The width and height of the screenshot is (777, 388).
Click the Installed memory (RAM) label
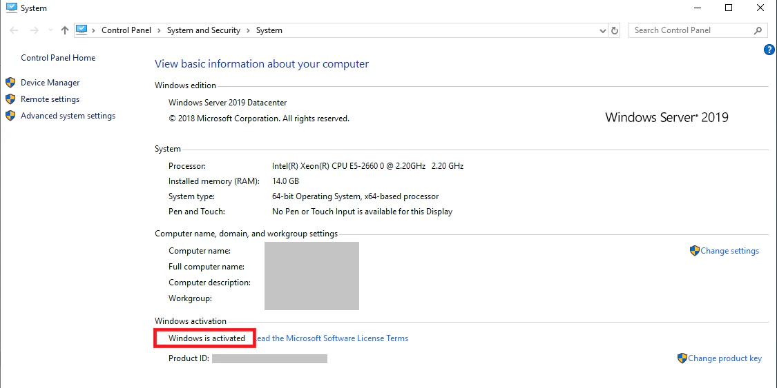click(x=213, y=181)
